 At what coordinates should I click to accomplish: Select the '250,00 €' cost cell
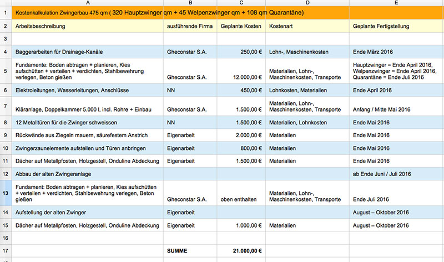241,52
